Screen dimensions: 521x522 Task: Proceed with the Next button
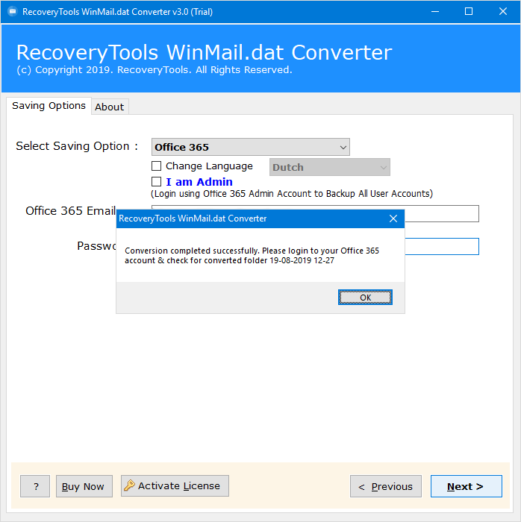coord(466,486)
